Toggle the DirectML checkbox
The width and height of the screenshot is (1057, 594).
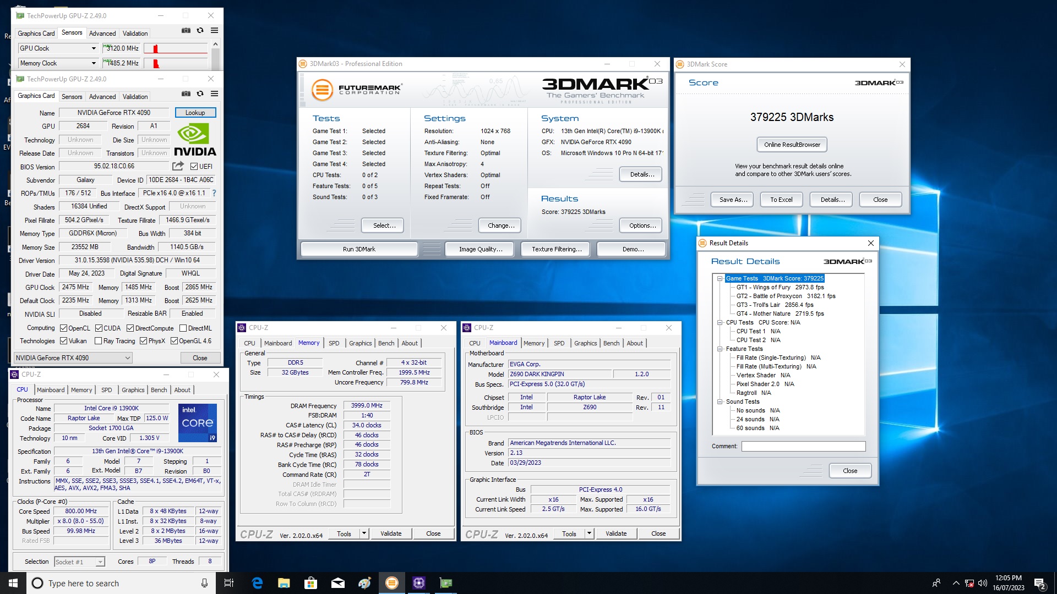tap(183, 328)
